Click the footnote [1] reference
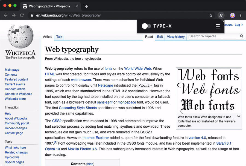Image resolution: width=246 pixels, height=166 pixels. point(55,142)
